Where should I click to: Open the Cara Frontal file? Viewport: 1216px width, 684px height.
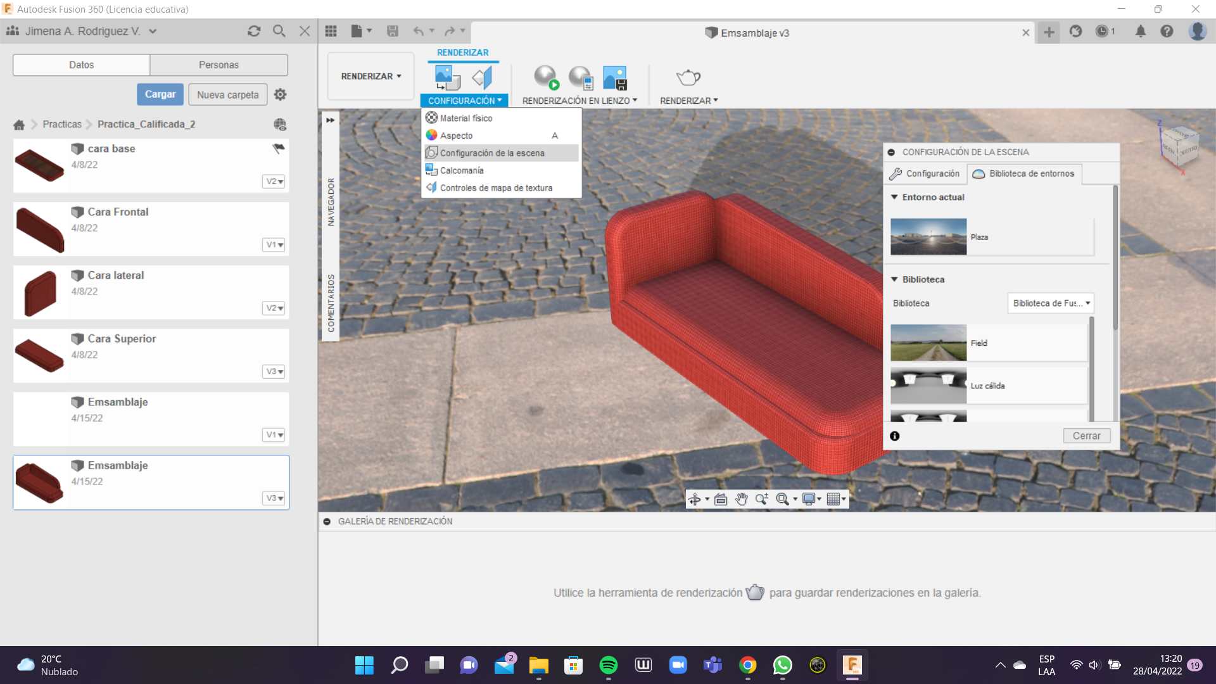point(151,229)
